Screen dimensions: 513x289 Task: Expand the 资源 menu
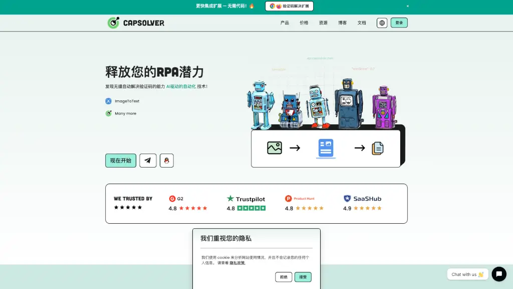click(x=323, y=23)
